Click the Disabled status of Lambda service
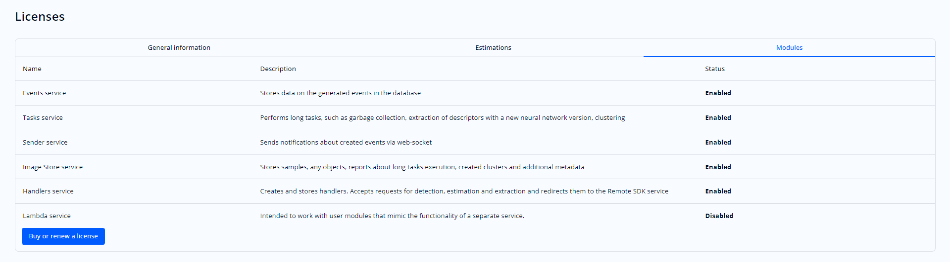The height and width of the screenshot is (262, 950). [719, 216]
